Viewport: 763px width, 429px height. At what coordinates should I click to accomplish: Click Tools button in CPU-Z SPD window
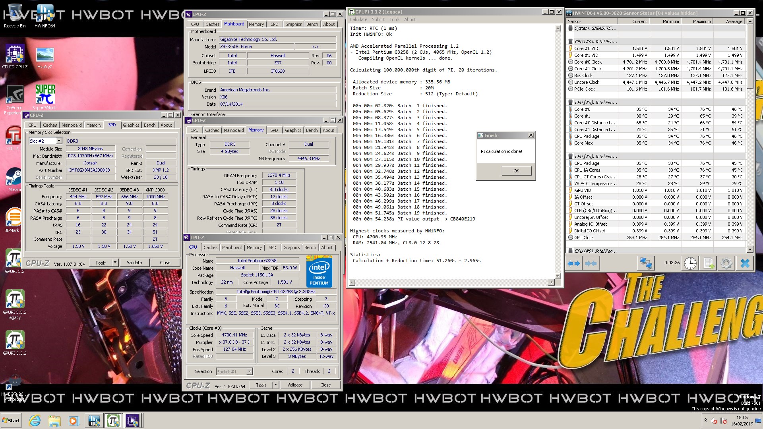(x=101, y=263)
